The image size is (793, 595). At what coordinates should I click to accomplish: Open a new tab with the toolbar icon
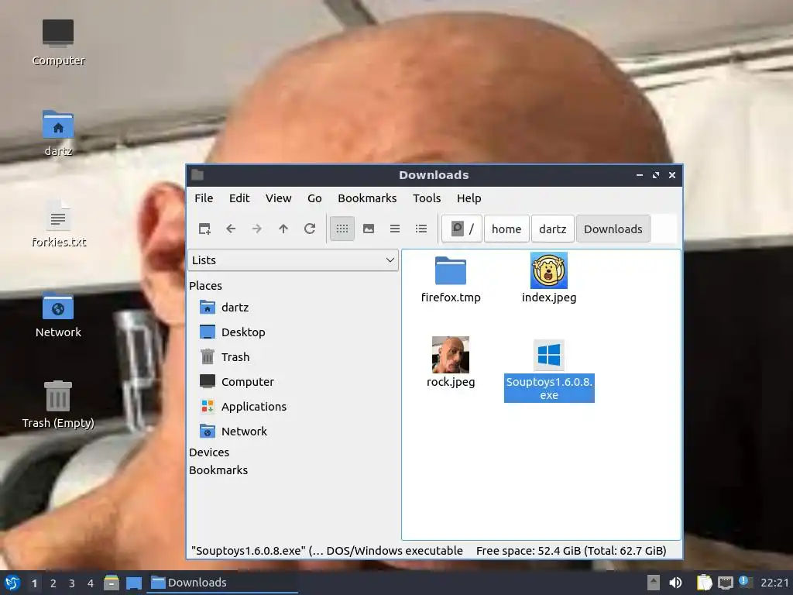coord(204,229)
